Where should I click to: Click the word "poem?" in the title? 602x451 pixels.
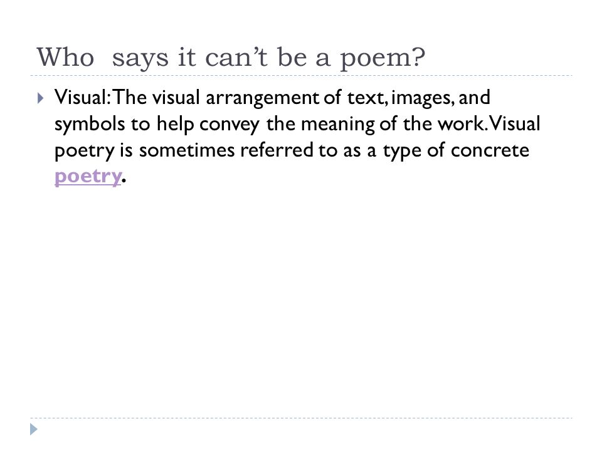pyautogui.click(x=383, y=60)
